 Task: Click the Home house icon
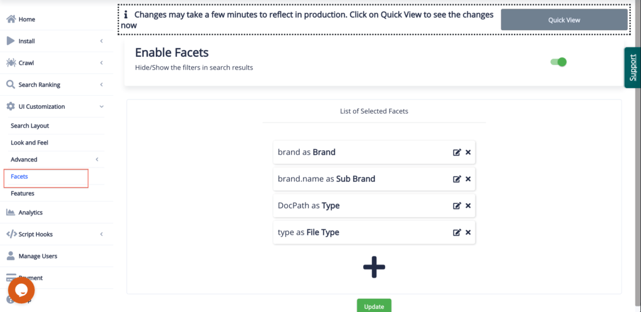11,19
